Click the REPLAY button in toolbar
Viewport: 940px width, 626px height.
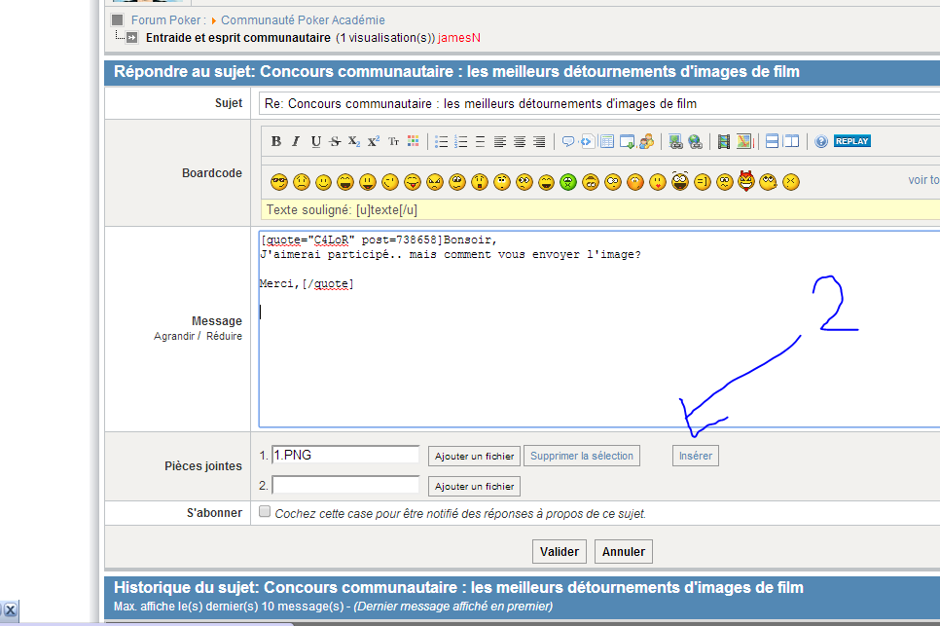point(851,141)
